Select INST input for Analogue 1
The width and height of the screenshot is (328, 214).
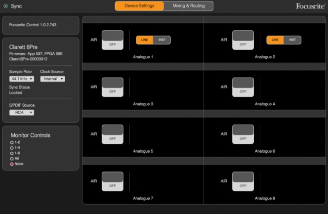pyautogui.click(x=162, y=40)
